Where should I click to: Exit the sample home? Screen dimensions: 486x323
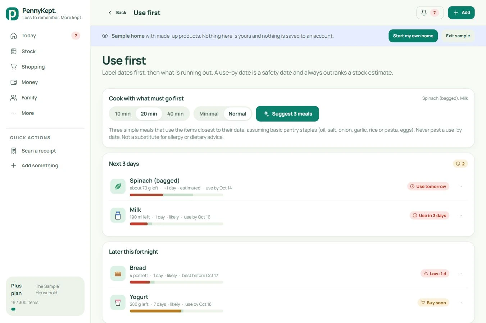[x=458, y=36]
